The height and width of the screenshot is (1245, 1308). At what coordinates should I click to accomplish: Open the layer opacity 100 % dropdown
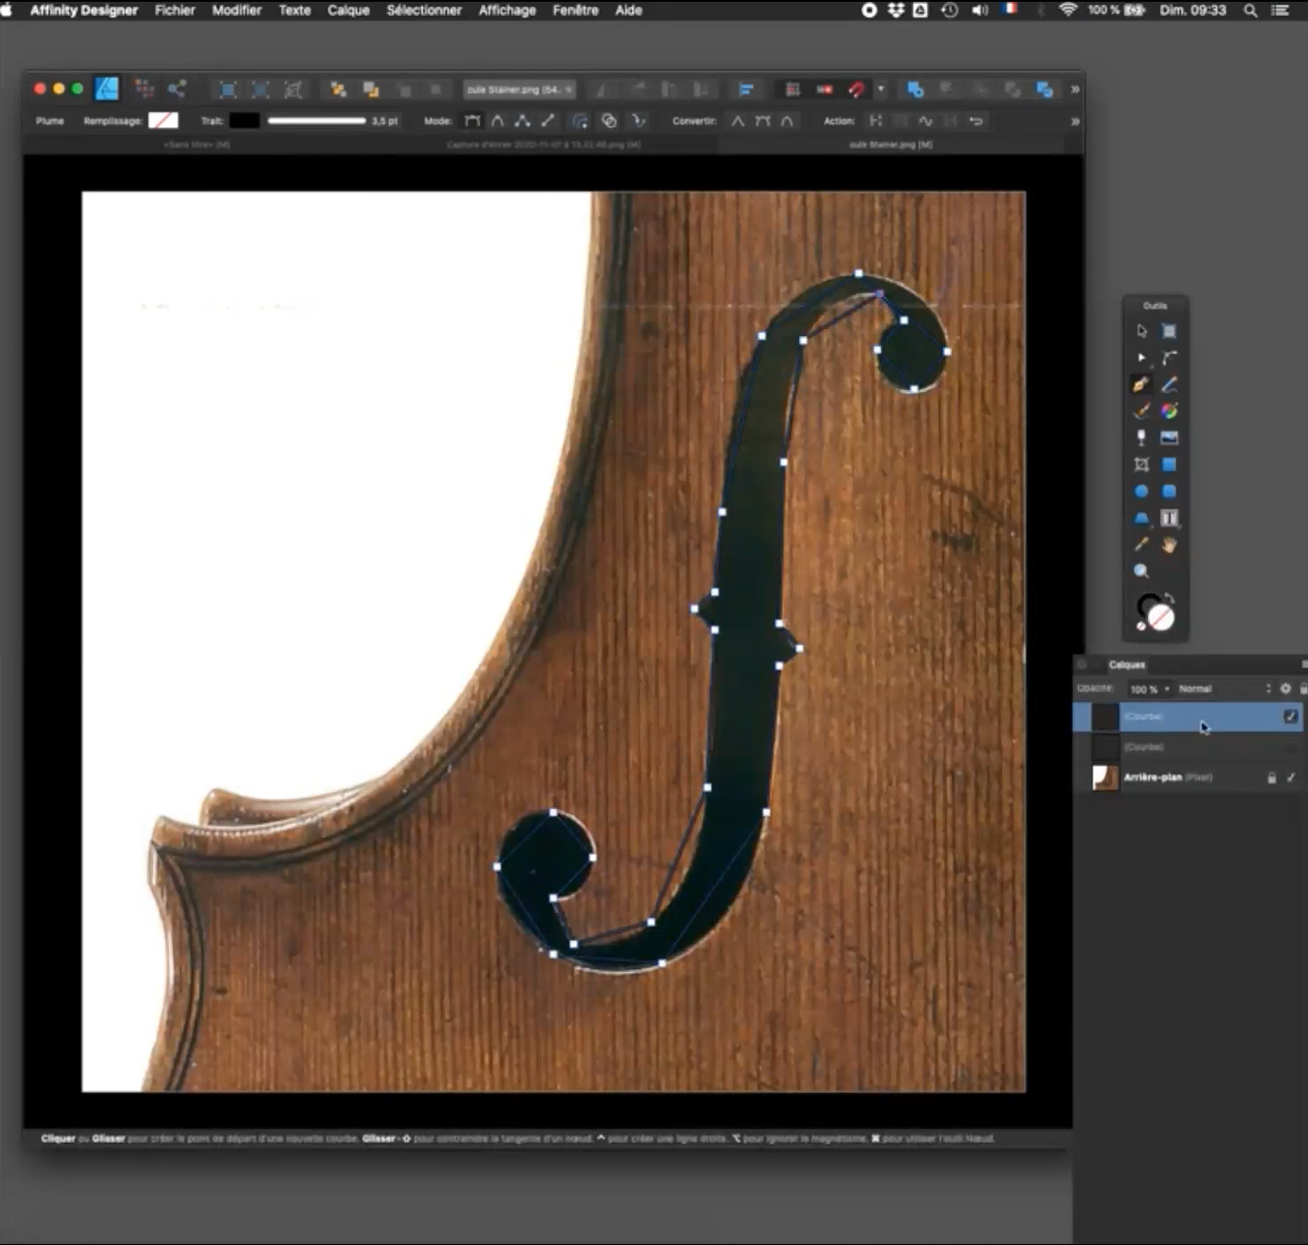1149,688
